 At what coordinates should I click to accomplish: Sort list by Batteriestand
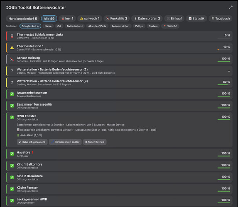tap(75, 26)
